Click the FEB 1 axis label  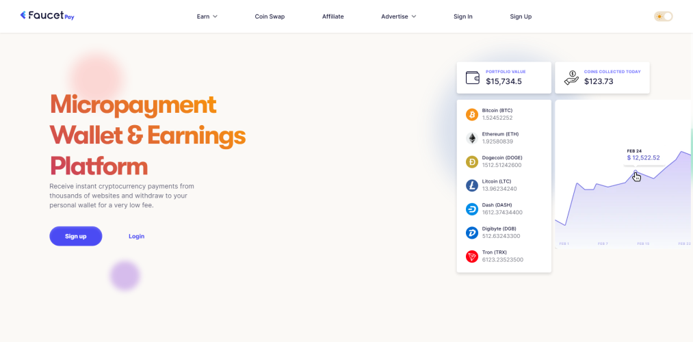[564, 244]
